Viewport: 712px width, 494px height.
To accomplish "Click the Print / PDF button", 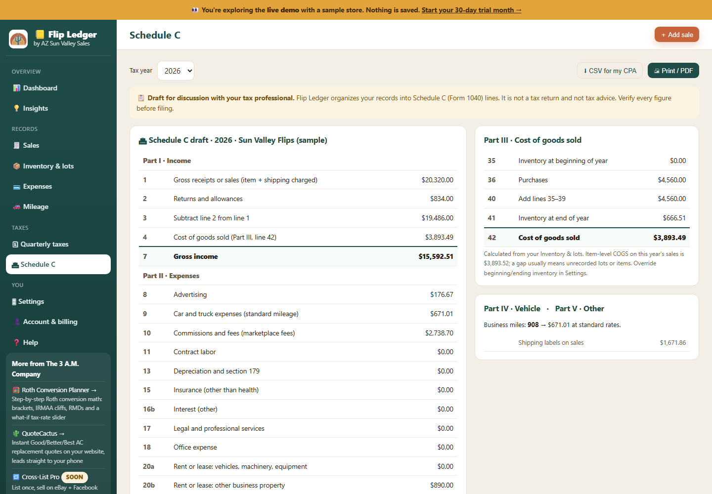I will [673, 71].
